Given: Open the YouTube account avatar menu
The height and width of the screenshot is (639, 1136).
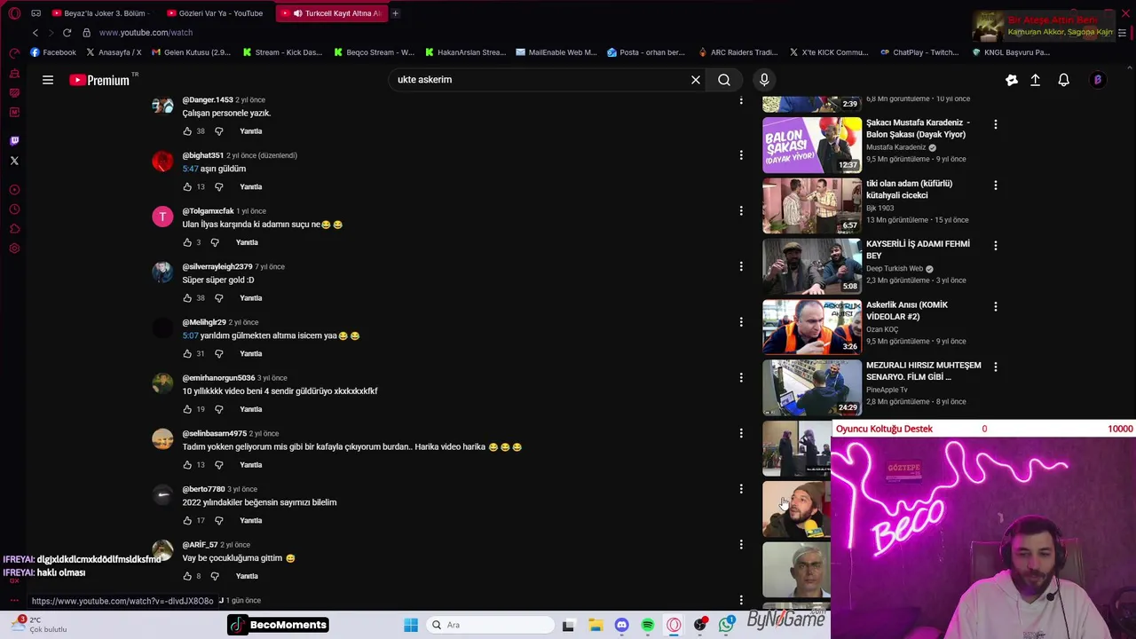Looking at the screenshot, I should [1097, 80].
